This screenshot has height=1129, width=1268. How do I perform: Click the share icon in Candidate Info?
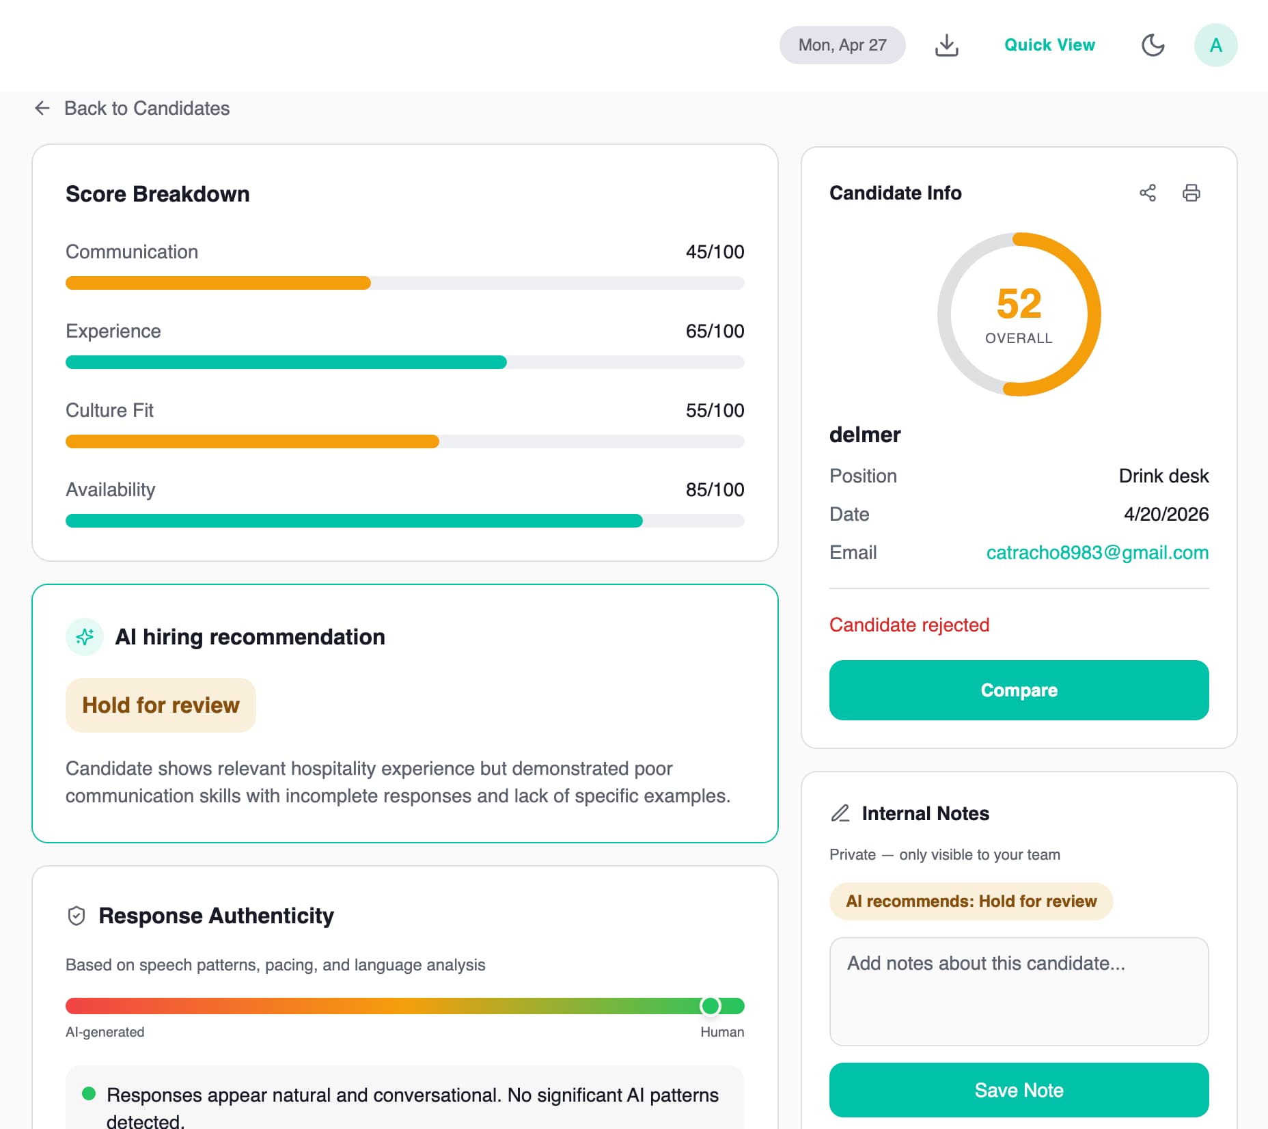pyautogui.click(x=1148, y=193)
